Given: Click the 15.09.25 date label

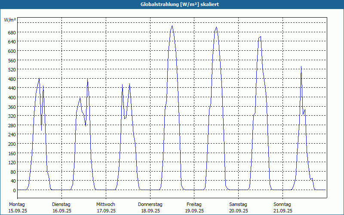Looking at the screenshot, I should pyautogui.click(x=18, y=211).
